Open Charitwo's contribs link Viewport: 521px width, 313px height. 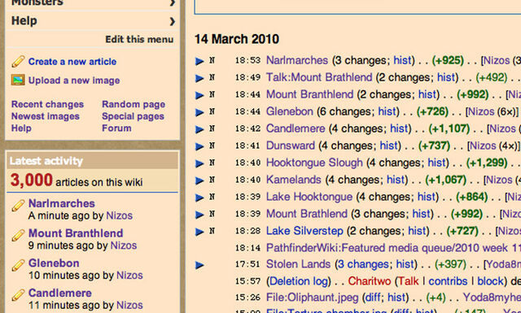click(x=448, y=281)
